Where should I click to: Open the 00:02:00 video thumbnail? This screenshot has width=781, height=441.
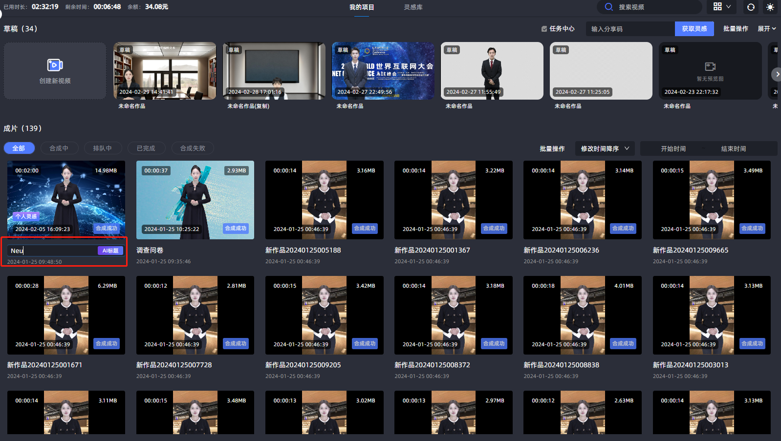pyautogui.click(x=66, y=200)
